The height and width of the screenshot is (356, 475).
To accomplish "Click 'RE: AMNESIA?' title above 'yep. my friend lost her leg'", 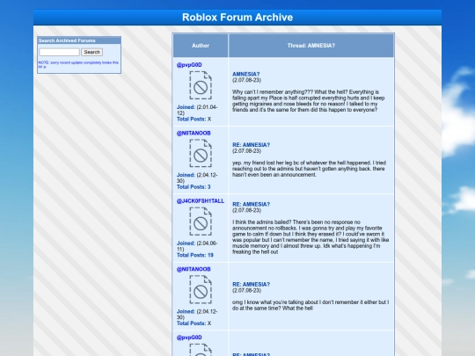I will (251, 145).
